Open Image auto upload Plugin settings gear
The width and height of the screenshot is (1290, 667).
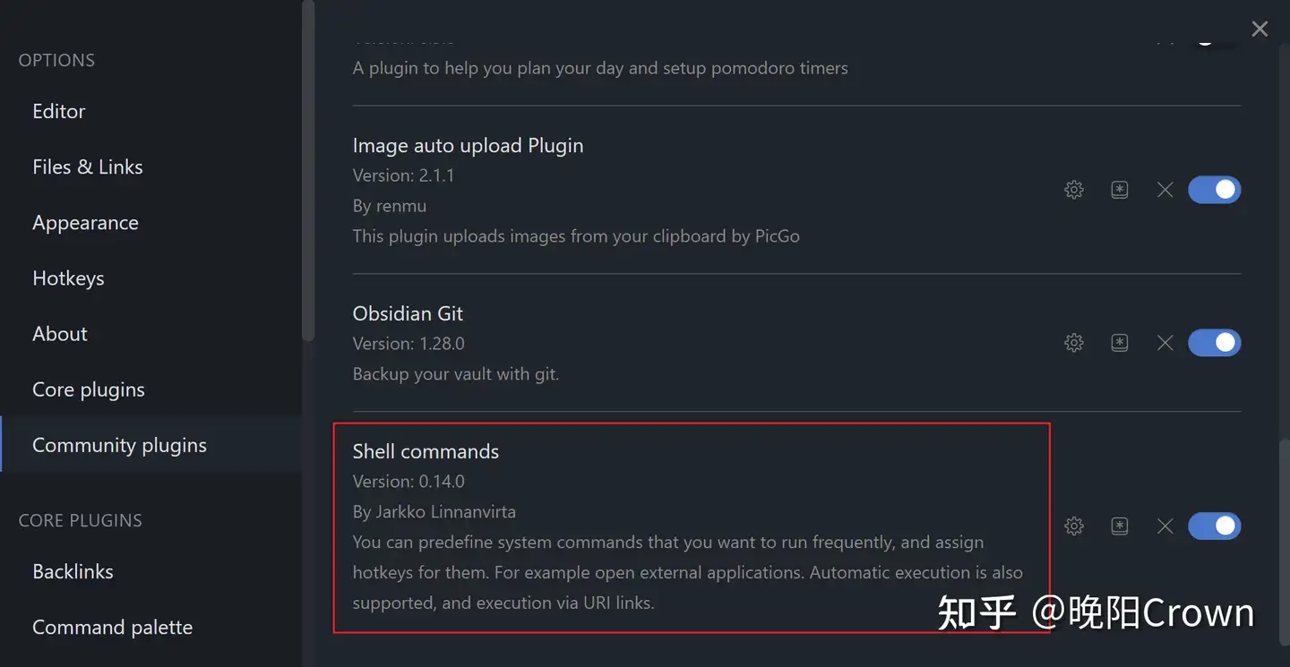(x=1074, y=190)
